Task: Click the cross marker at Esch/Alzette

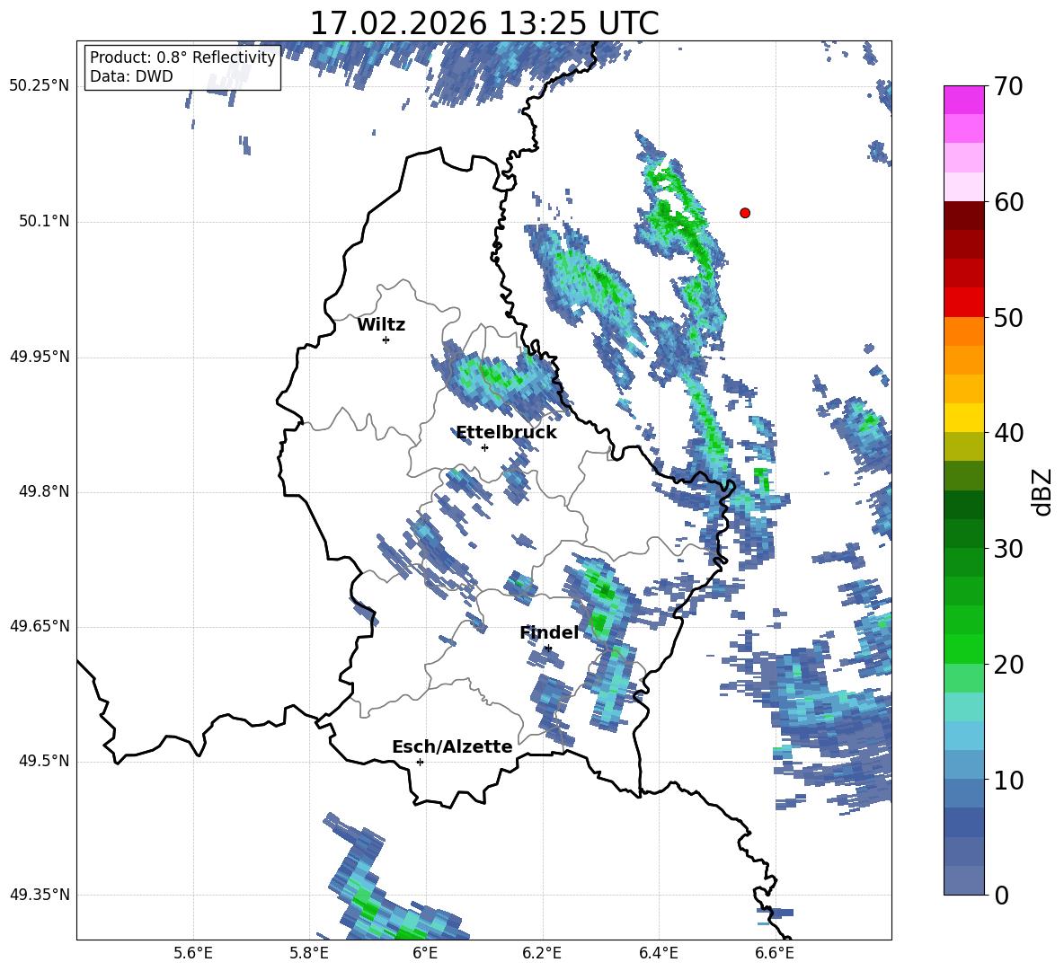Action: (x=420, y=762)
